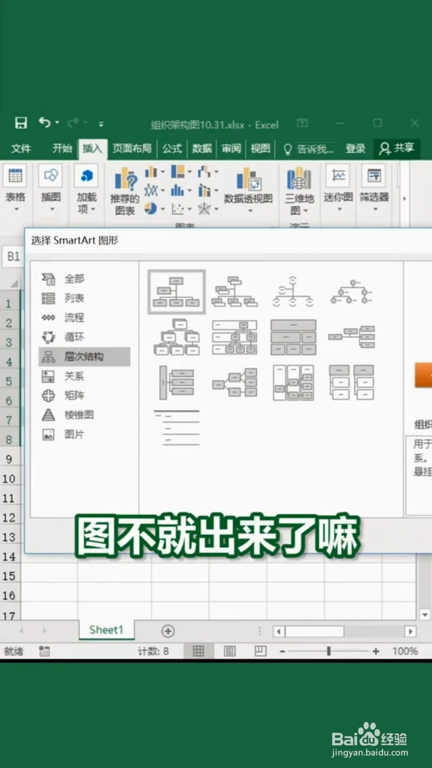The height and width of the screenshot is (768, 432).
Task: Open the 筛选器 filters dropdown
Action: (x=374, y=189)
